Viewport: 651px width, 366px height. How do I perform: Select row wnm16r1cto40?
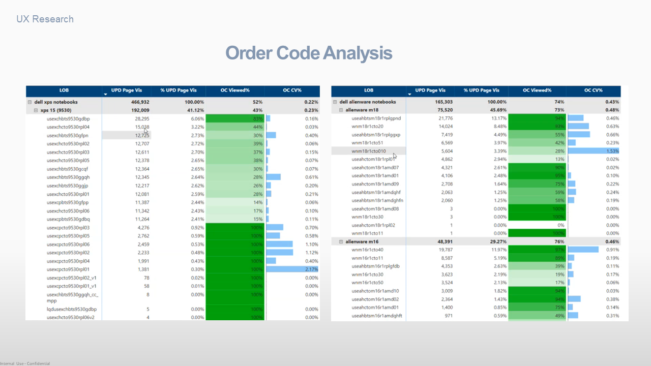coord(476,250)
